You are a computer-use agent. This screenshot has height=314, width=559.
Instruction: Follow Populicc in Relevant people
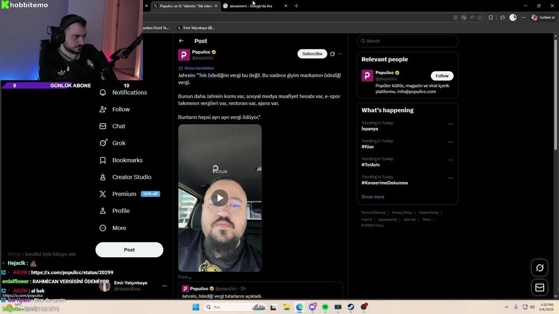pos(442,76)
